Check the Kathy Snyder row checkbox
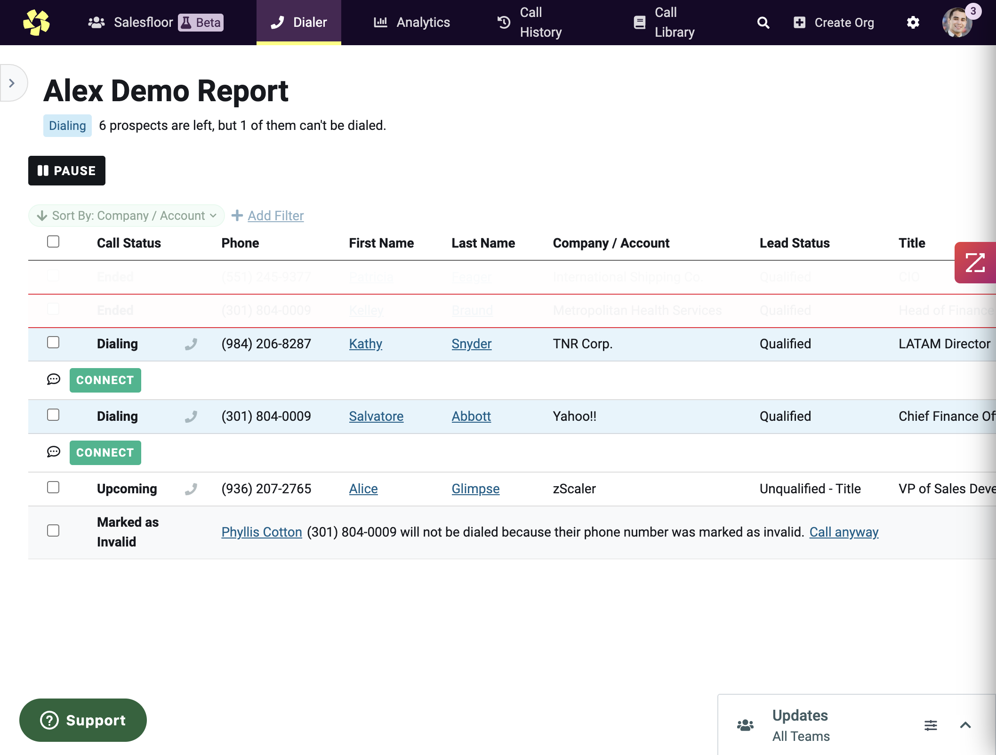996x755 pixels. (x=53, y=342)
